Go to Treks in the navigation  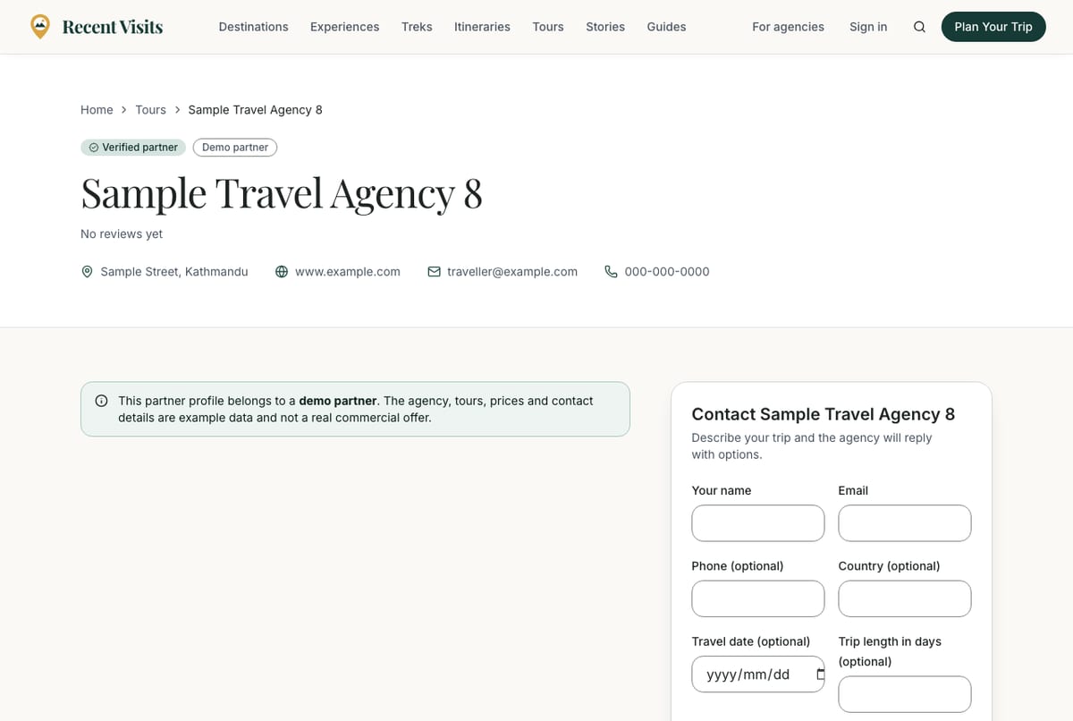[417, 27]
